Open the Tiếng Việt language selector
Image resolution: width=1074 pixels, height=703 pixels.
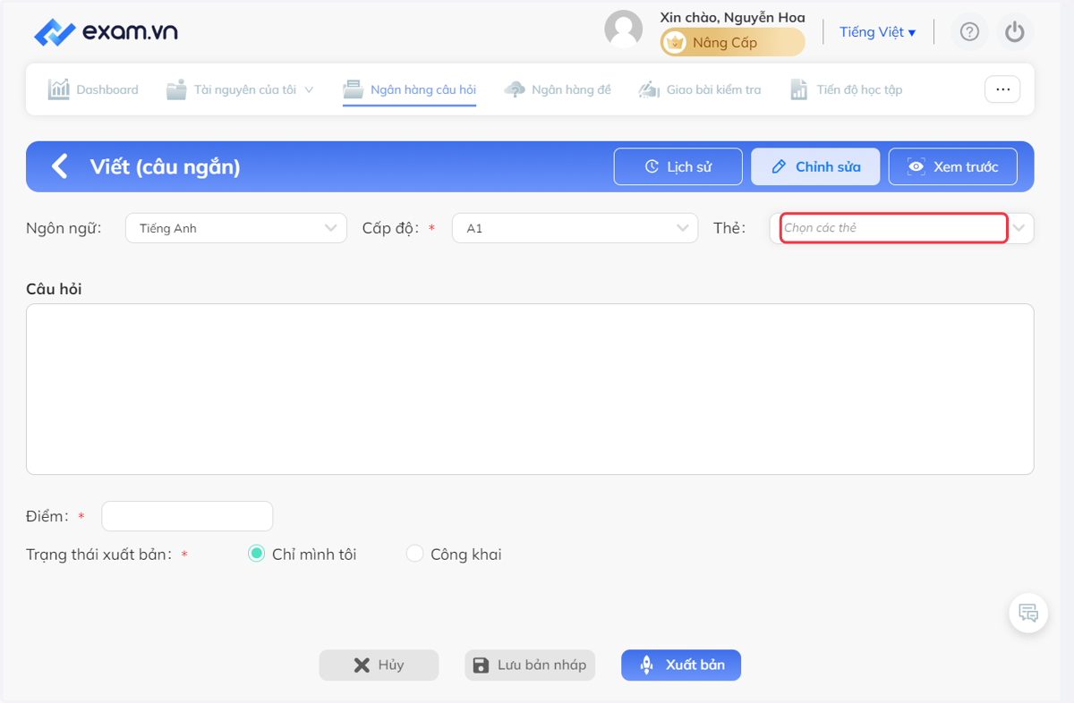(877, 32)
